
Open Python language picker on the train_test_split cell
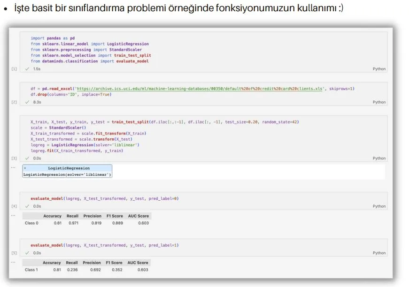point(379,159)
